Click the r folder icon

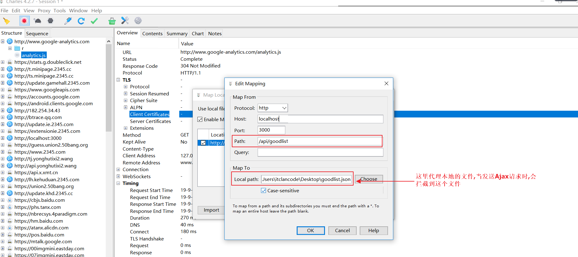point(17,48)
